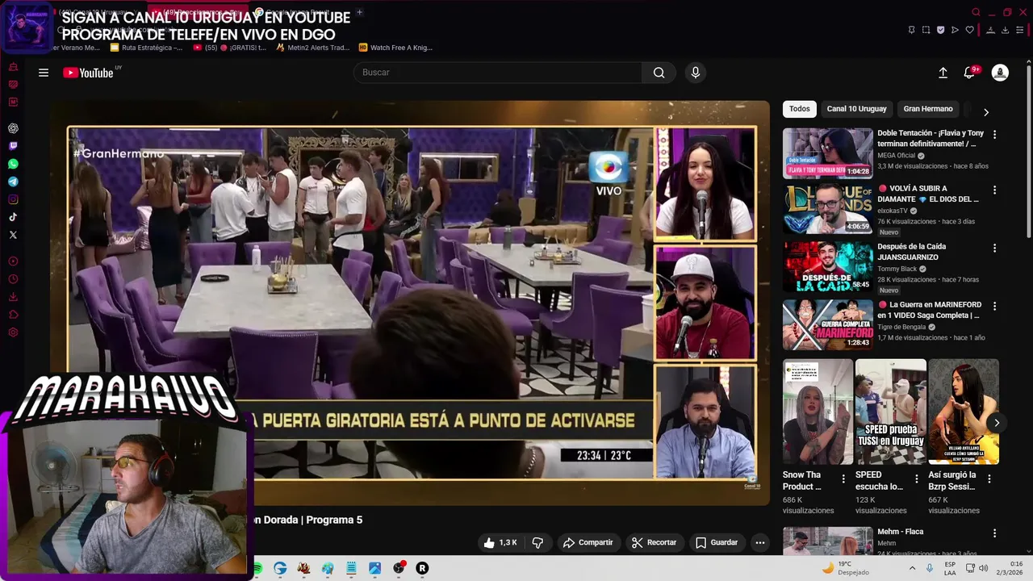
Task: Open the ¡GRATIS! bookmark
Action: pyautogui.click(x=229, y=48)
